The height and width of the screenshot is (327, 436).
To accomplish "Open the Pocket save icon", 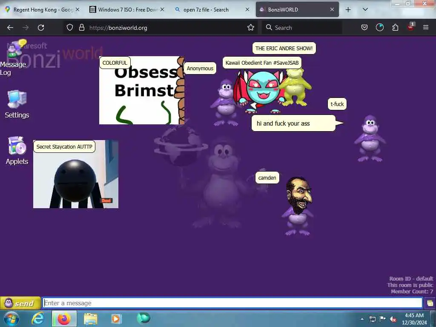I will click(x=364, y=28).
